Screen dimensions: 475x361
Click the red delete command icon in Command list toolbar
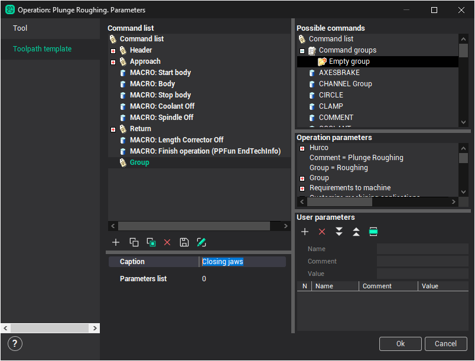(167, 242)
